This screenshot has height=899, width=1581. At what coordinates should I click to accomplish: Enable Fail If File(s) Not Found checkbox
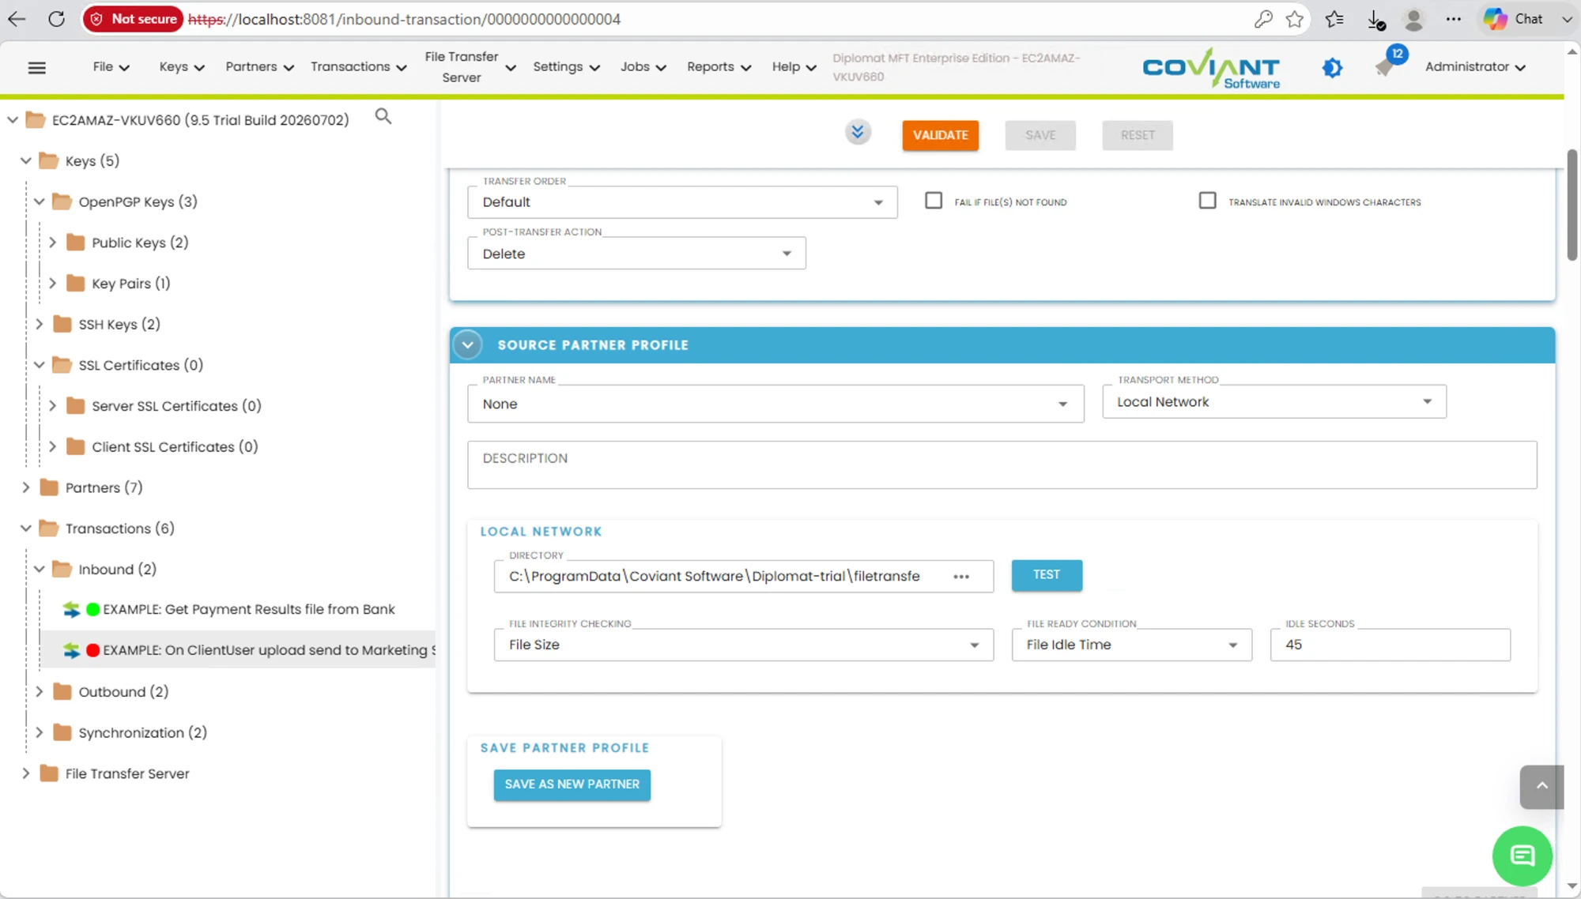(934, 201)
